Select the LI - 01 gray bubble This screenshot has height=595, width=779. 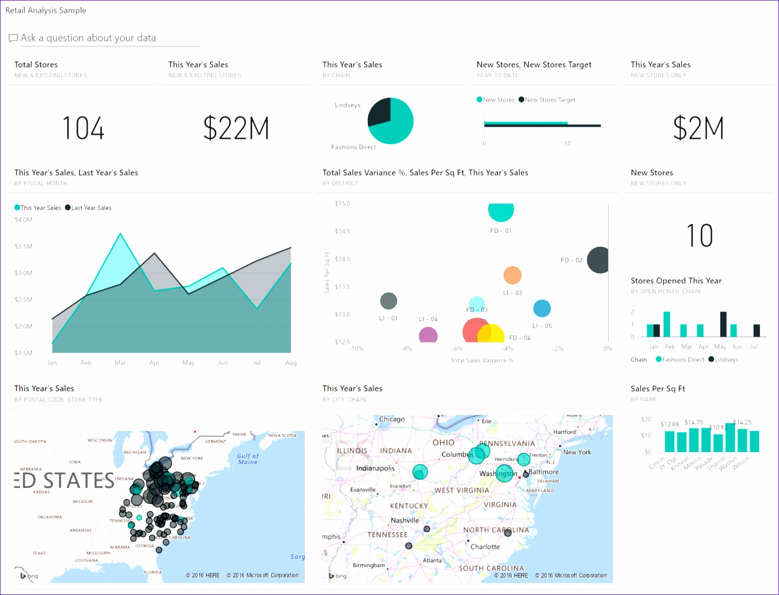(x=389, y=301)
